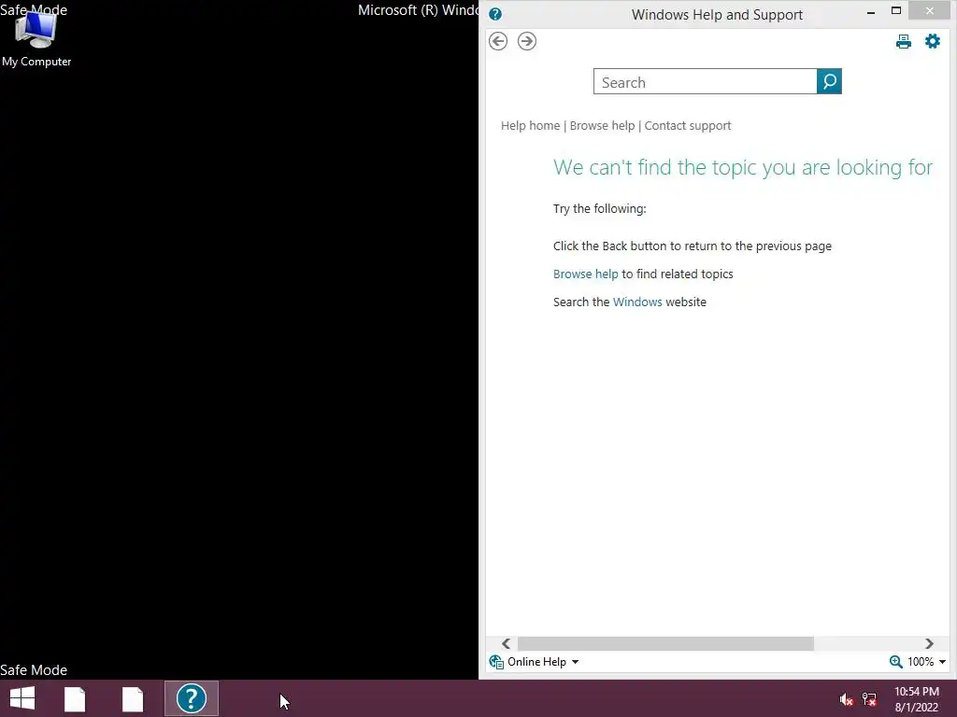Click the Help question mark title bar icon
The width and height of the screenshot is (957, 717).
[x=495, y=14]
